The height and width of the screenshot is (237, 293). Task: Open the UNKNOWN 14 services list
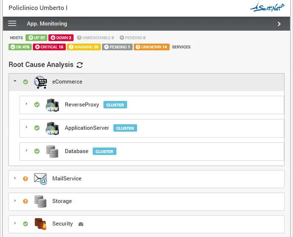point(151,47)
